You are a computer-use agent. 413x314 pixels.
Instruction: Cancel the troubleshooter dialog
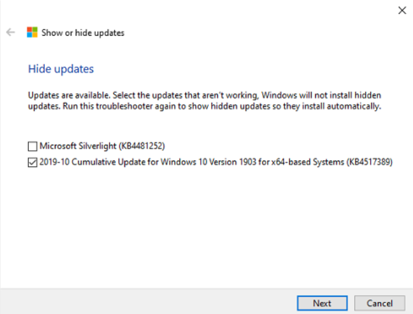click(x=379, y=303)
